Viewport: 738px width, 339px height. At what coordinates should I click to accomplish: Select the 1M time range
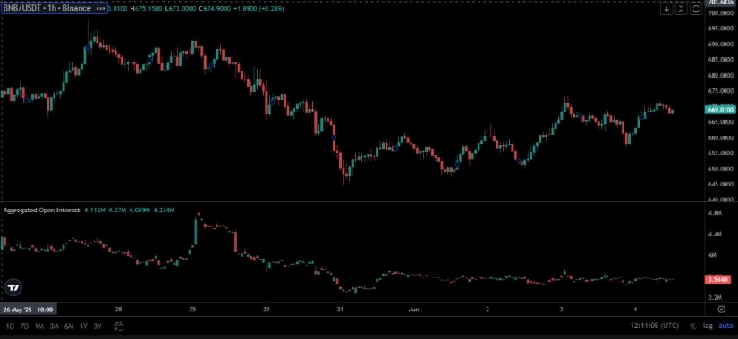tap(39, 326)
